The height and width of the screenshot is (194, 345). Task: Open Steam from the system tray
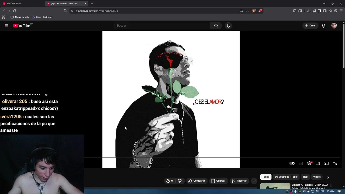click(308, 191)
